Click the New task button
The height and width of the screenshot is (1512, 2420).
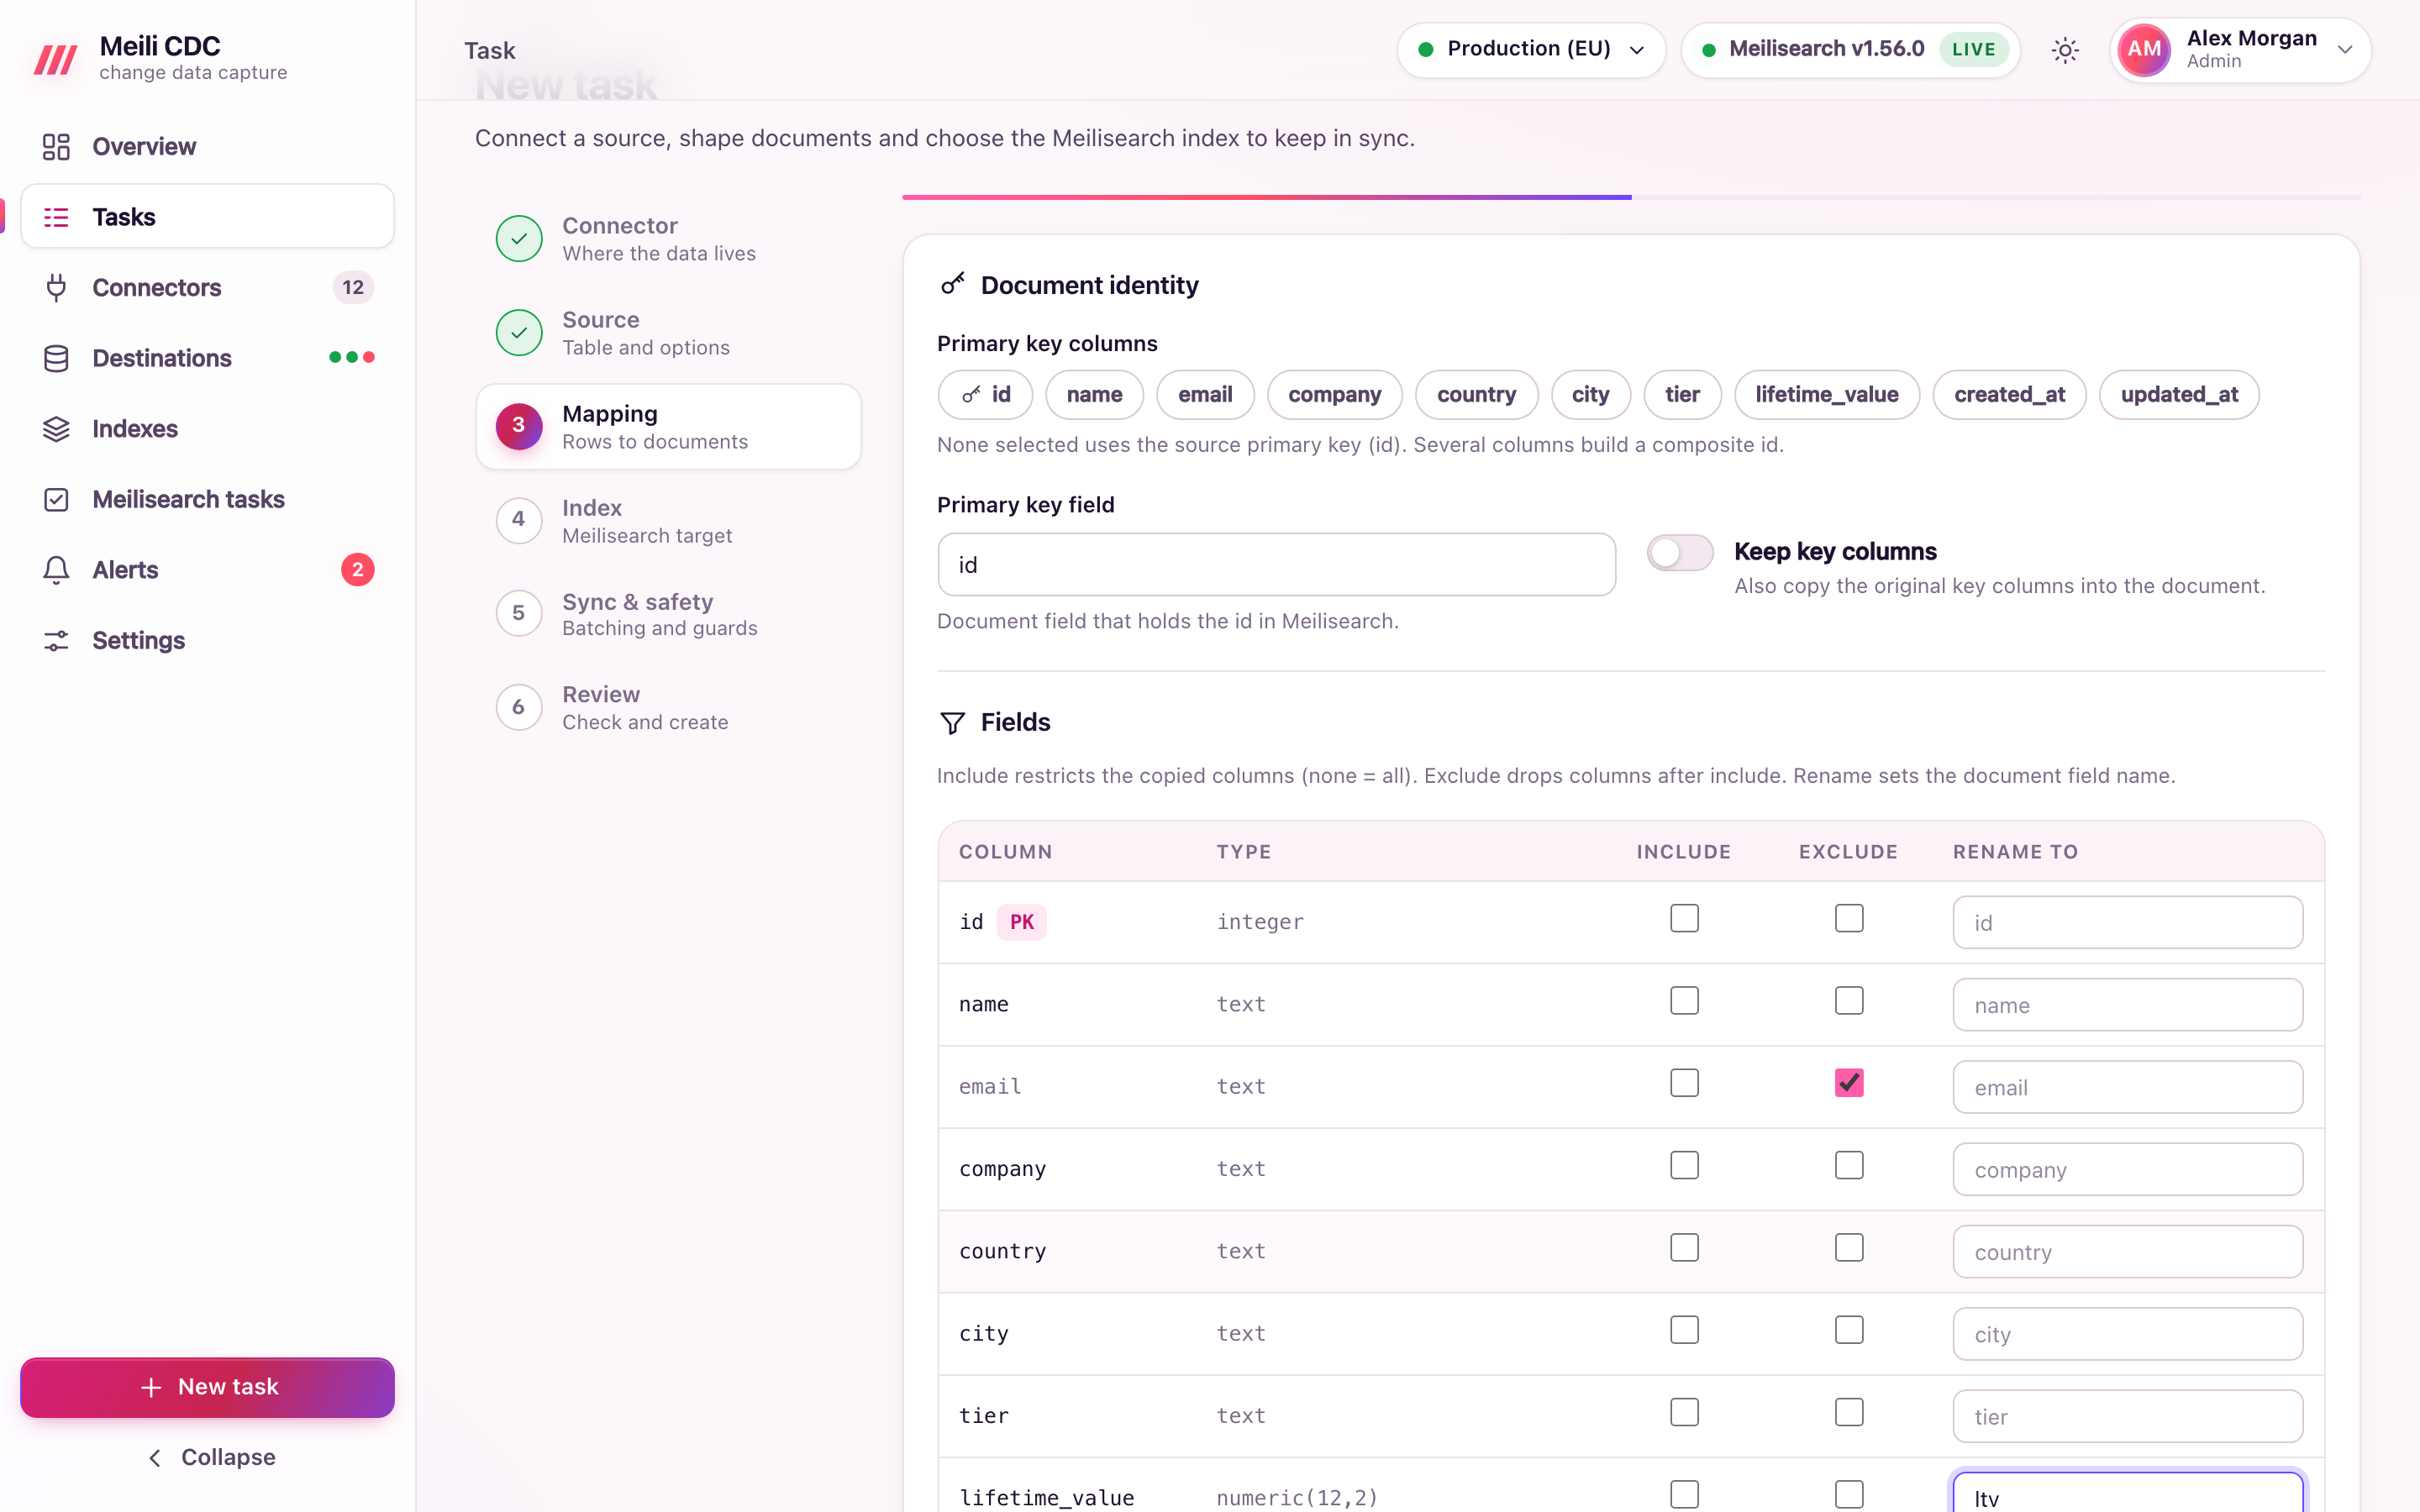[208, 1387]
